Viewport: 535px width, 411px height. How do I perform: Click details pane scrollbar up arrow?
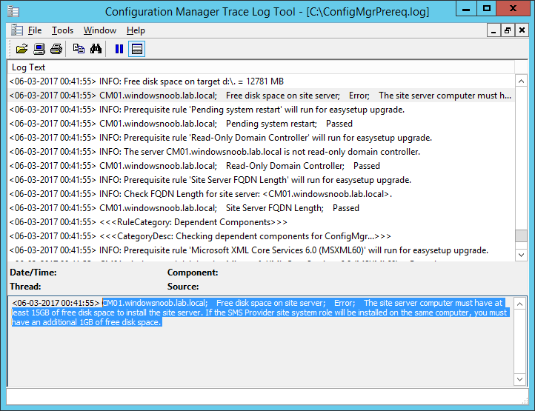519,304
